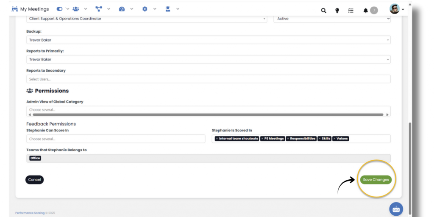Click the users group icon in navbar

click(76, 9)
